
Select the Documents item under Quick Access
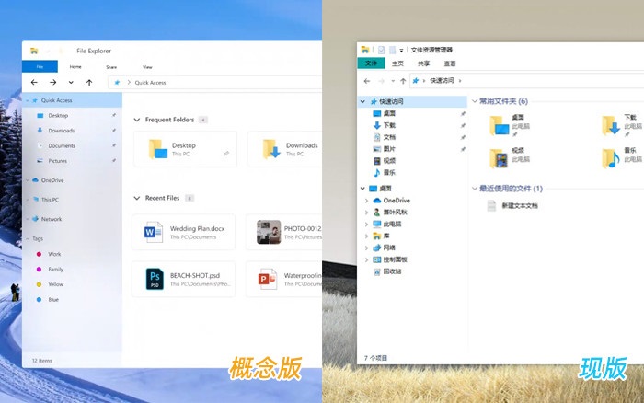point(62,145)
